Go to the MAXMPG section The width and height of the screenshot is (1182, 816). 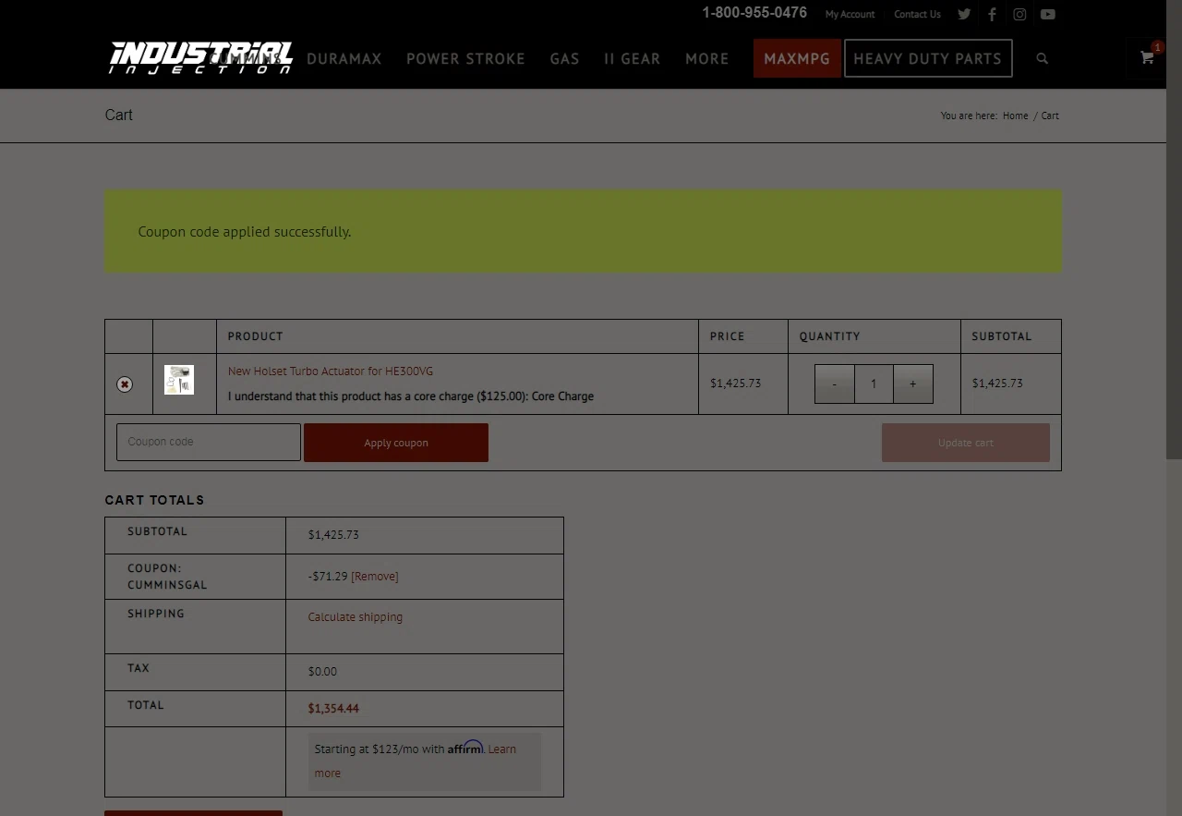pos(797,58)
